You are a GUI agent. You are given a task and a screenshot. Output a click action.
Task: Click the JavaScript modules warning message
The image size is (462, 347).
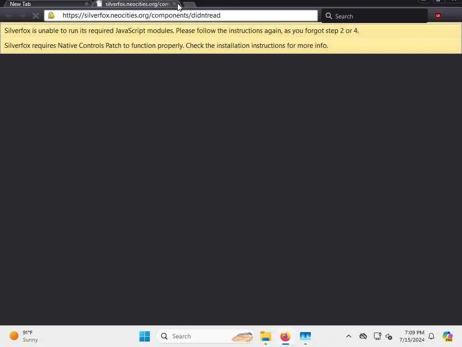click(181, 31)
